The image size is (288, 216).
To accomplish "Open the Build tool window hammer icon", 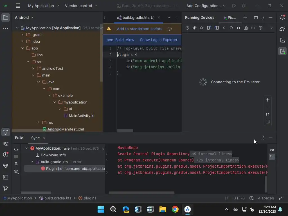I will pyautogui.click(x=6, y=132).
